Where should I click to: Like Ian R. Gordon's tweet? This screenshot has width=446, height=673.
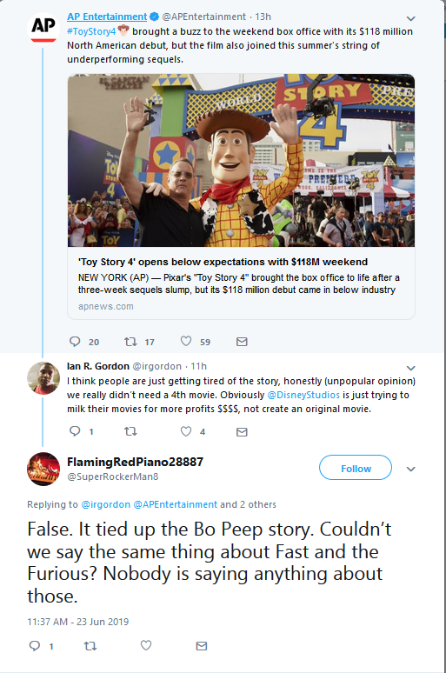pyautogui.click(x=186, y=431)
